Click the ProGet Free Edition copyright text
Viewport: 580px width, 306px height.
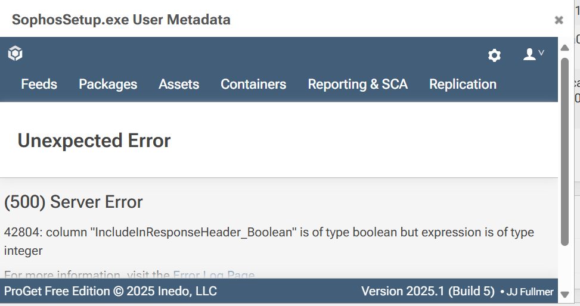(x=111, y=291)
